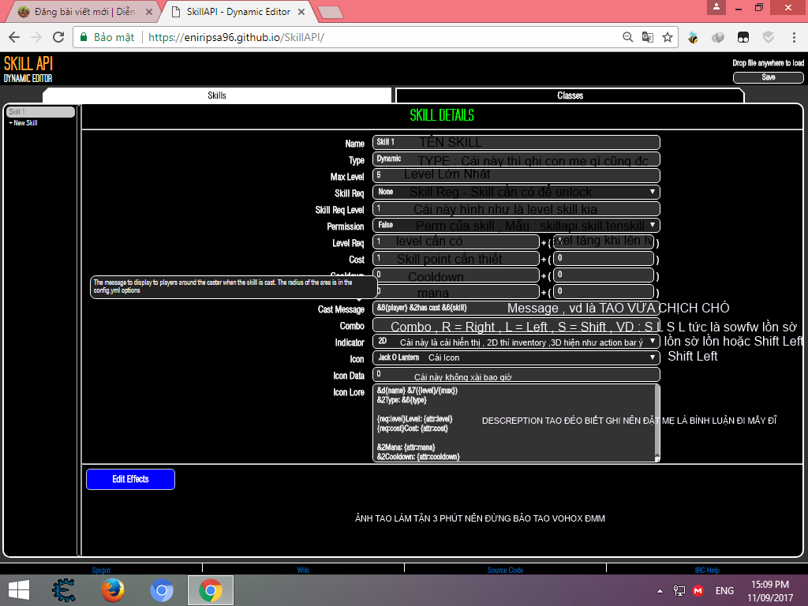Launch Cheat Engine from taskbar
Viewport: 808px width, 606px height.
(64, 590)
